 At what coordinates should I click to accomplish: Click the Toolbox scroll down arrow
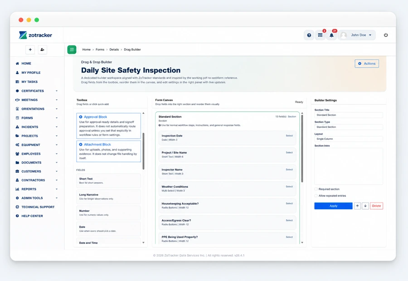(143, 242)
